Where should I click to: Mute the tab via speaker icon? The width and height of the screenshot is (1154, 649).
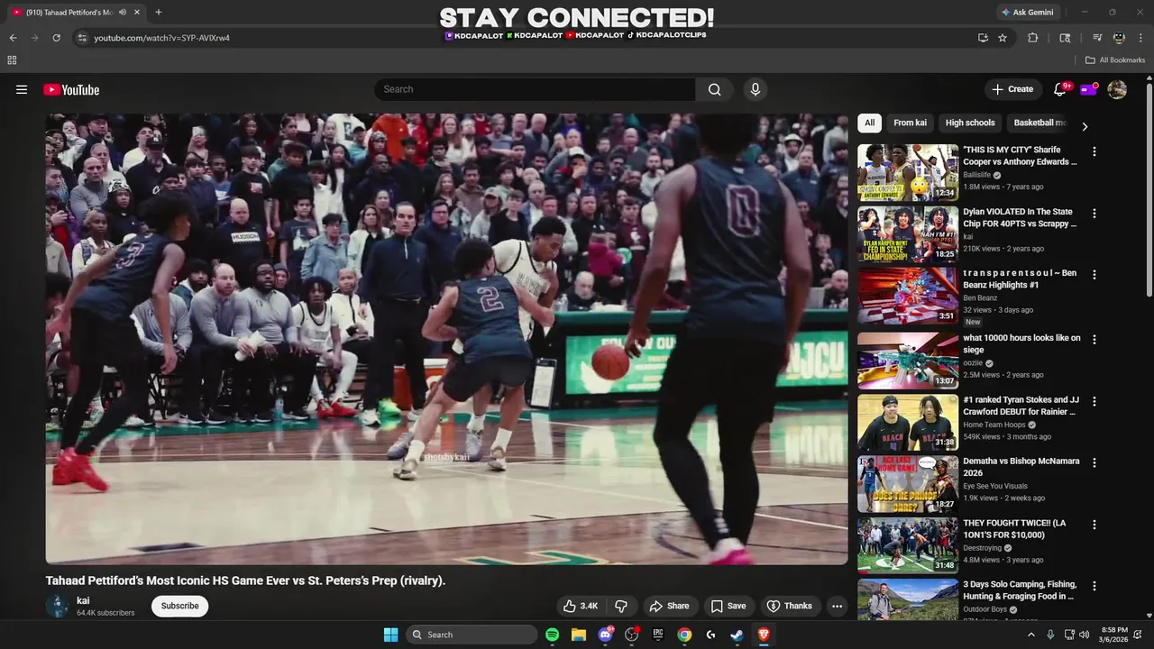123,12
